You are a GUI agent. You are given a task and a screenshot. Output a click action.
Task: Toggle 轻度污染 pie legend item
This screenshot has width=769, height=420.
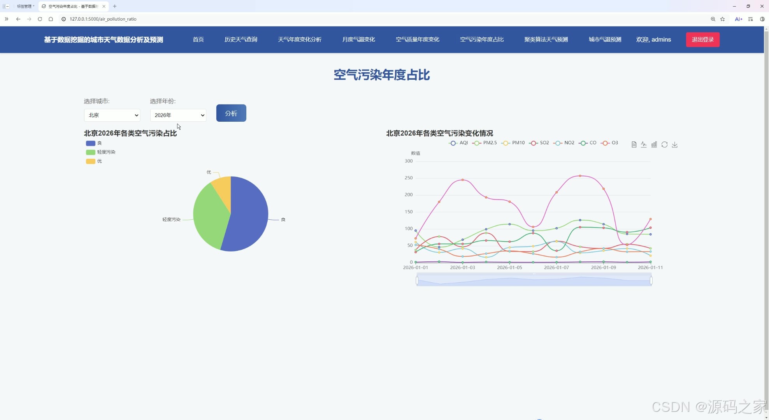click(101, 152)
